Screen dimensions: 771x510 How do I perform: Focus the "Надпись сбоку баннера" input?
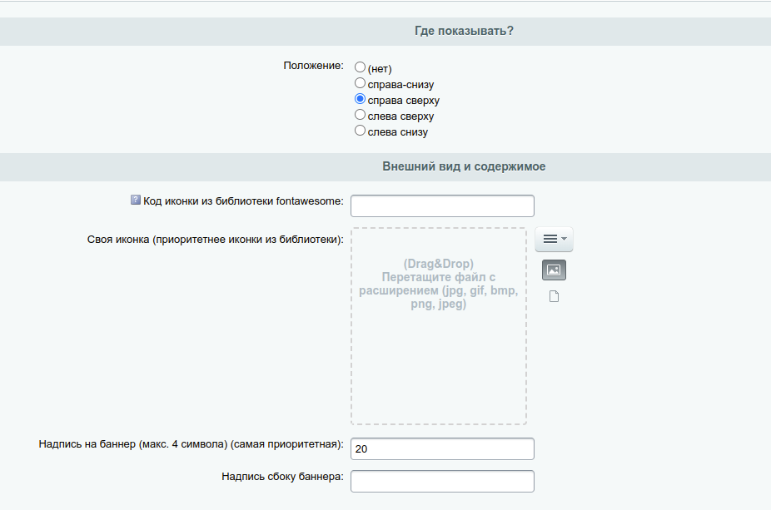coord(443,482)
